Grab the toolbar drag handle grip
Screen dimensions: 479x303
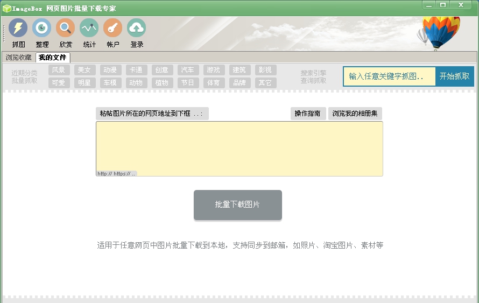4,33
